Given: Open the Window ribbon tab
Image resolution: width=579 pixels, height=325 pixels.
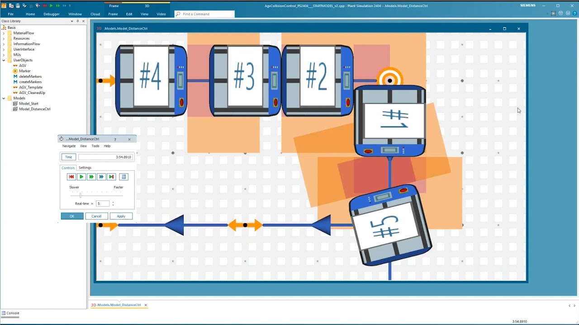Looking at the screenshot, I should (75, 14).
